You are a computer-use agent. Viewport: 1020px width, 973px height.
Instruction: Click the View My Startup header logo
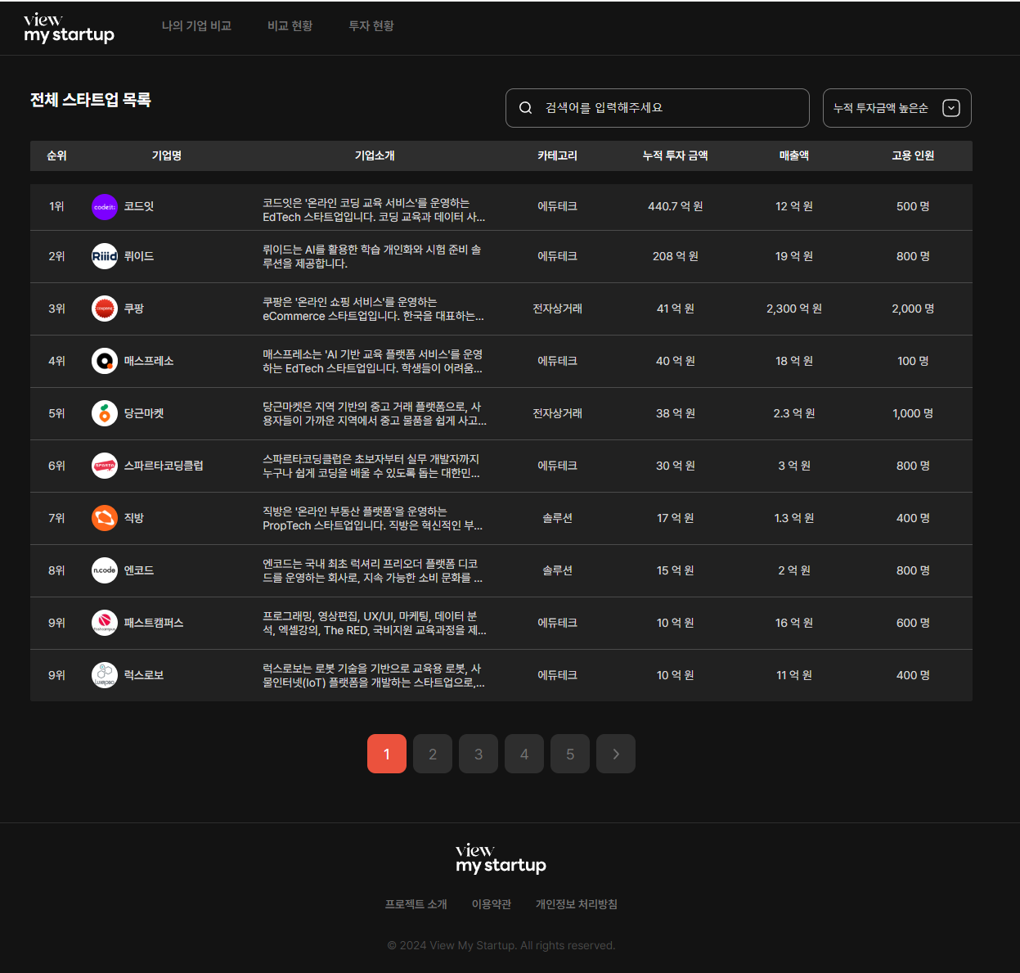coord(69,28)
